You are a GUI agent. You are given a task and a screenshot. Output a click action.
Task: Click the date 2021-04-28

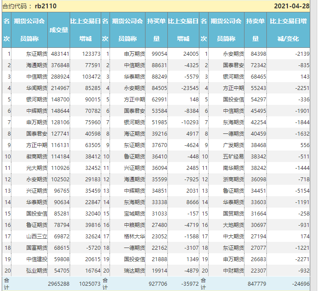(291, 6)
